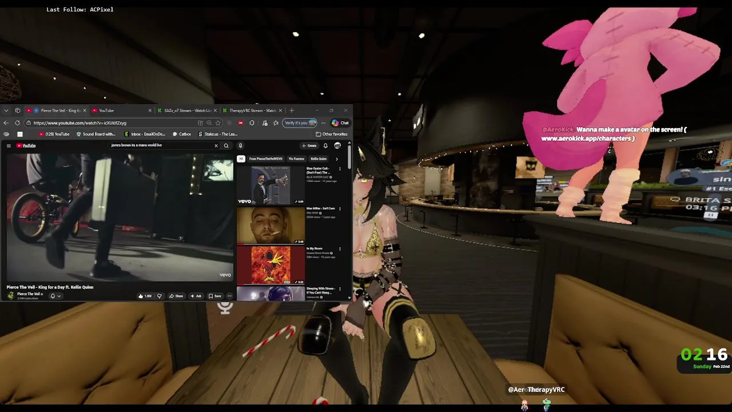Click the main video player area

(x=120, y=217)
